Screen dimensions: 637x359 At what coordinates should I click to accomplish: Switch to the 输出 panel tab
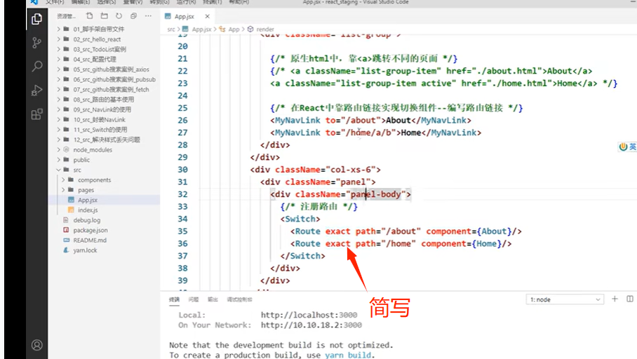tap(213, 299)
